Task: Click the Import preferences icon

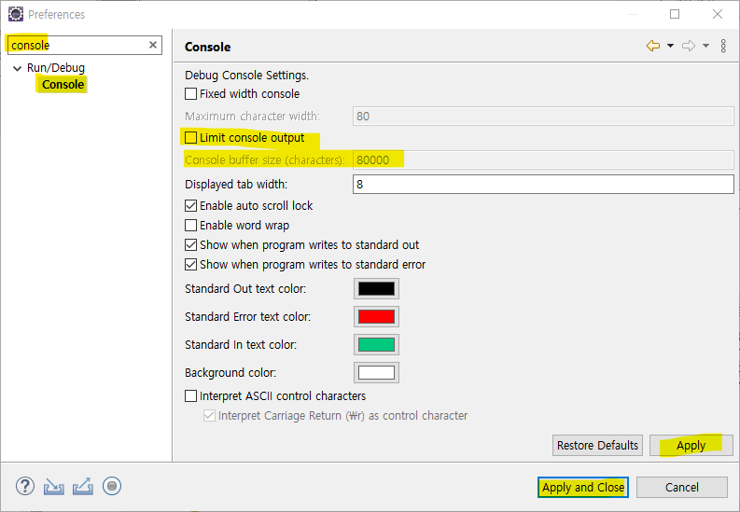Action: tap(54, 487)
